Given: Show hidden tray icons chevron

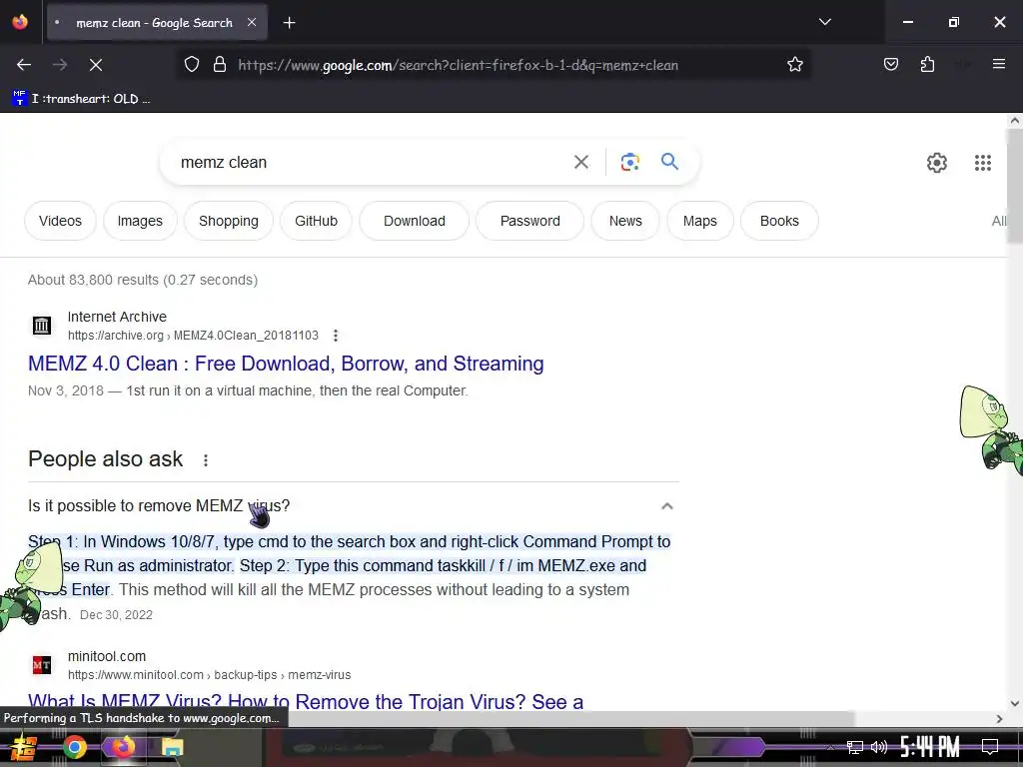Looking at the screenshot, I should coord(830,747).
